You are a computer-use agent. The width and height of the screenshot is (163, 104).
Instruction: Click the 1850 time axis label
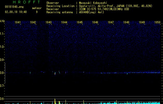click(157, 22)
